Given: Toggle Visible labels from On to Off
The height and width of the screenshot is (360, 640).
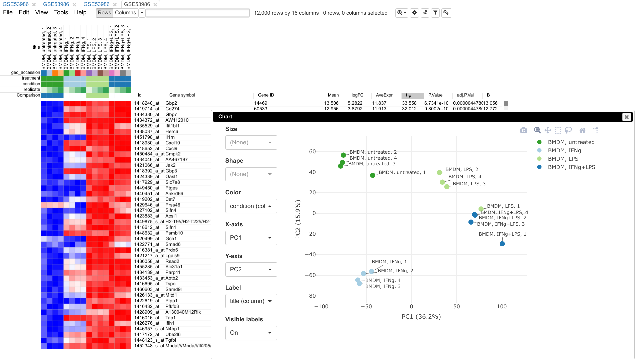Looking at the screenshot, I should (250, 332).
